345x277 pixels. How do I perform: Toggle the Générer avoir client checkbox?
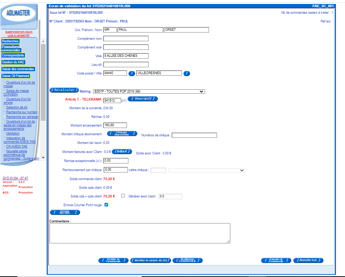tap(123, 196)
